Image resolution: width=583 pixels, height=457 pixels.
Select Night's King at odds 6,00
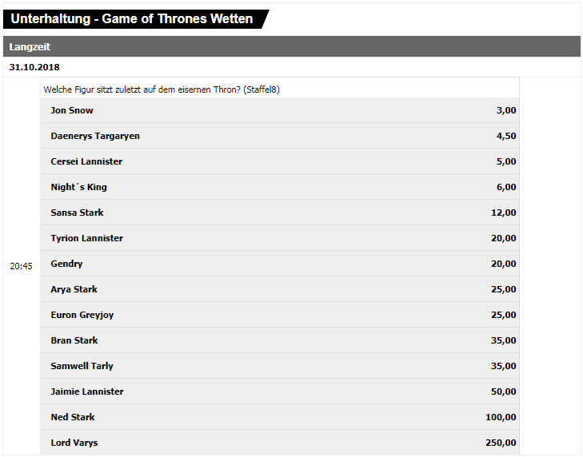280,187
